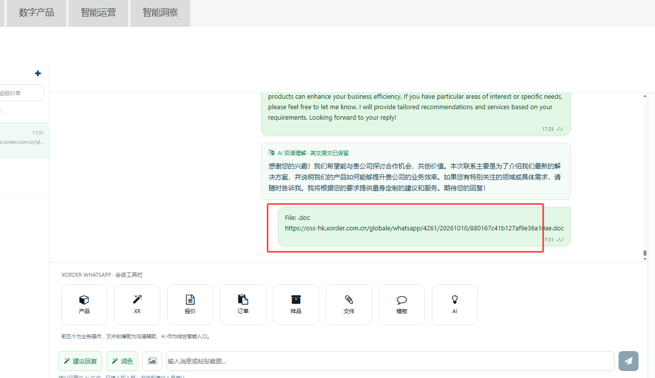Click the 建议回复 suggest reply button
655x378 pixels.
(81, 361)
